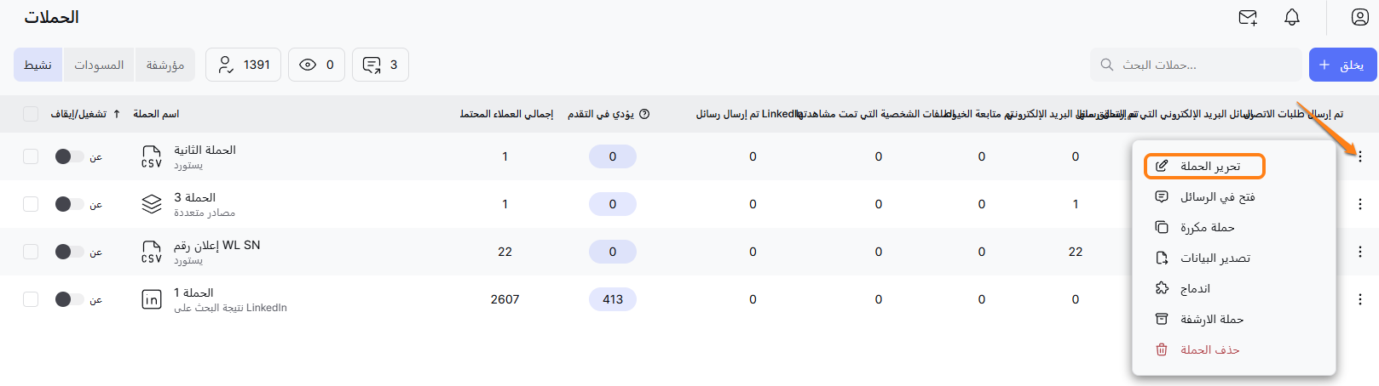Open the three-dot menu for الحملة 3 row
This screenshot has height=386, width=1379.
tap(1360, 204)
